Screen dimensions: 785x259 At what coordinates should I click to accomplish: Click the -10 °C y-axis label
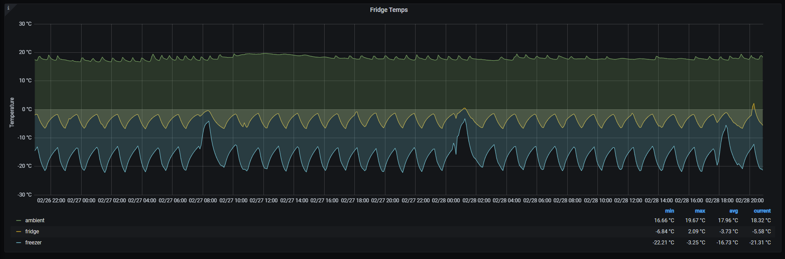[x=24, y=138]
